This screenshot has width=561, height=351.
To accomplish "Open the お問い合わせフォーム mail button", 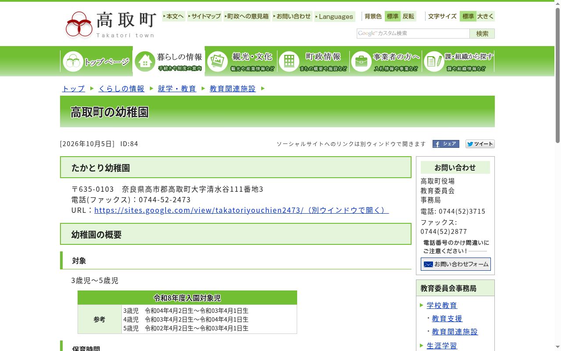I will (x=456, y=264).
